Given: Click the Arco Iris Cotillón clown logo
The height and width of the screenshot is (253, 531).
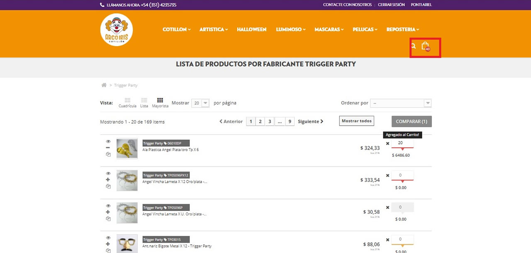Looking at the screenshot, I should 117,30.
